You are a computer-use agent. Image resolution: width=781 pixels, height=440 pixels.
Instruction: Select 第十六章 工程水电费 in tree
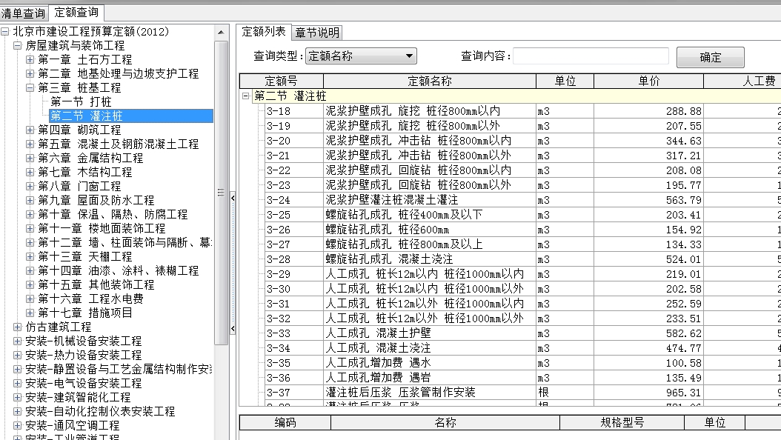coord(90,299)
